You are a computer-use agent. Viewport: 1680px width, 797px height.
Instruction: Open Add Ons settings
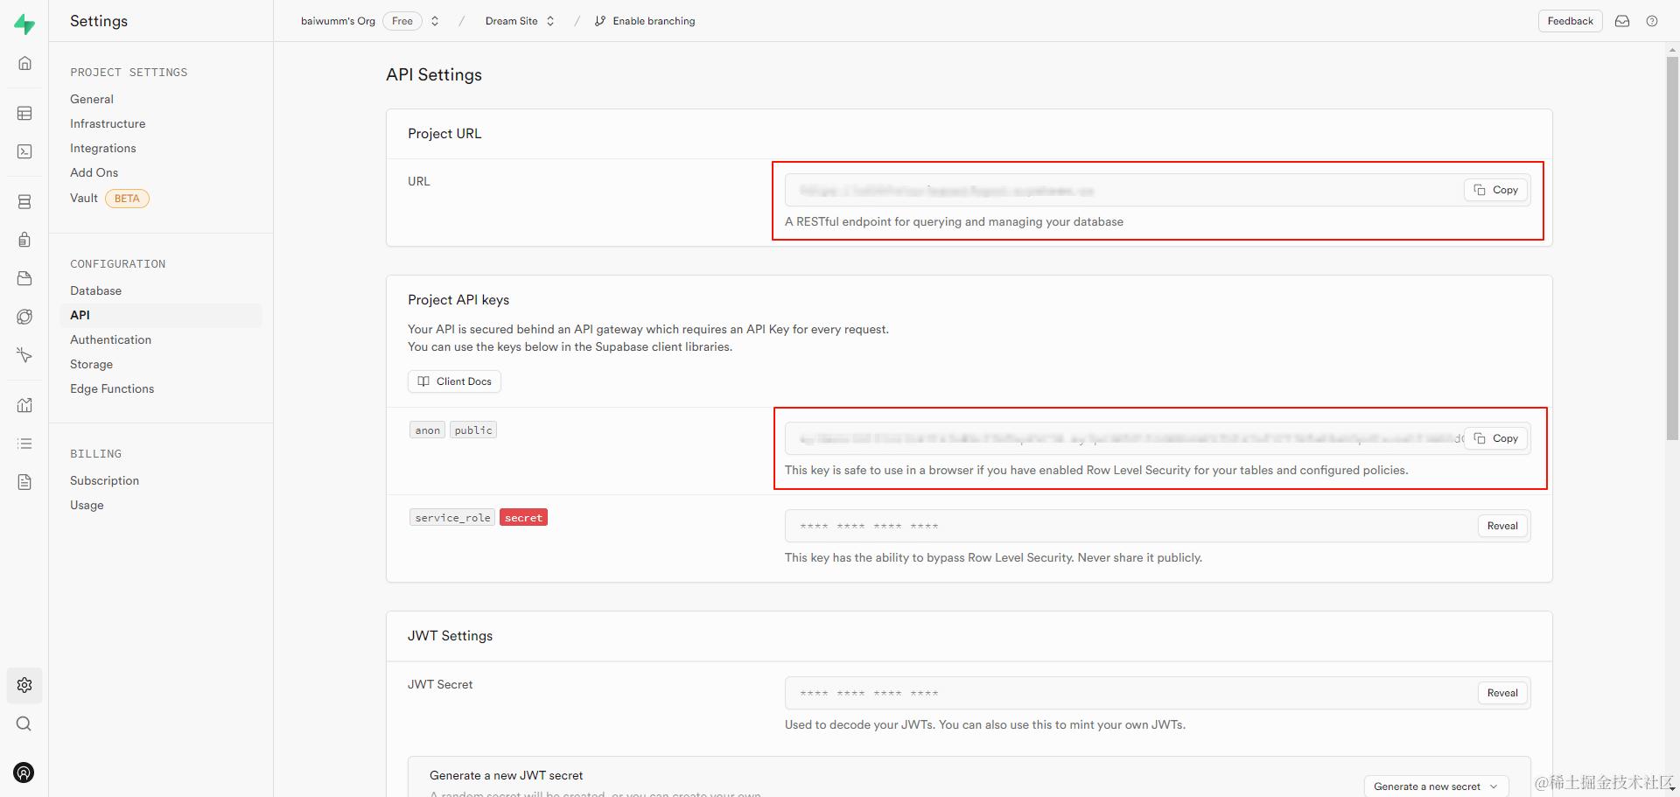(94, 172)
